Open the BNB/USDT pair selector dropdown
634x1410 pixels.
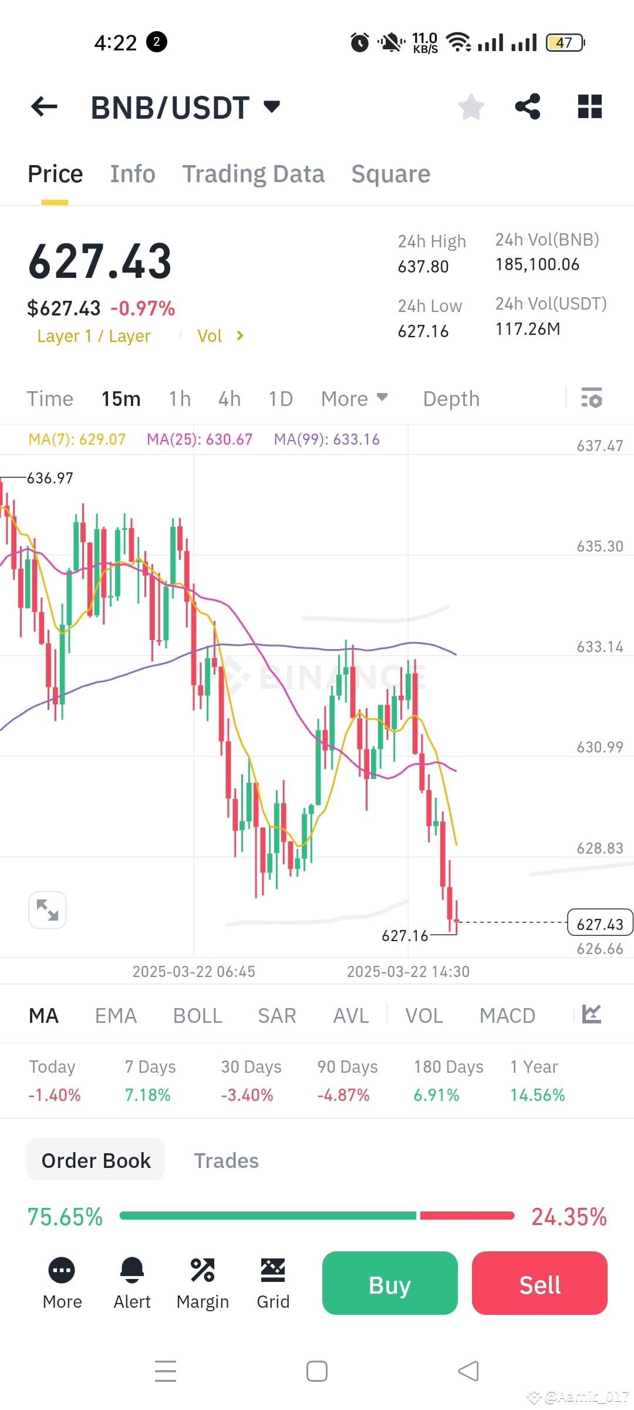(271, 106)
